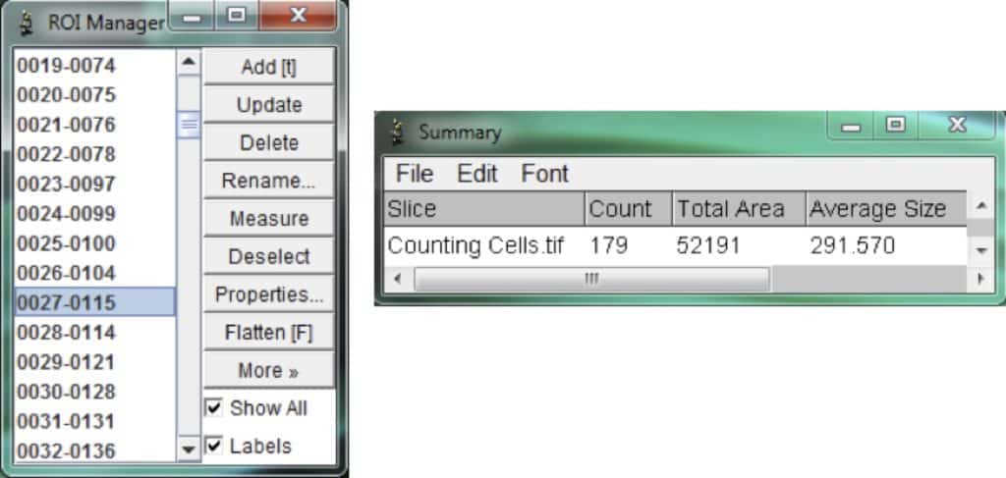The width and height of the screenshot is (1006, 478).
Task: Minimize the ROI Manager window
Action: [192, 17]
